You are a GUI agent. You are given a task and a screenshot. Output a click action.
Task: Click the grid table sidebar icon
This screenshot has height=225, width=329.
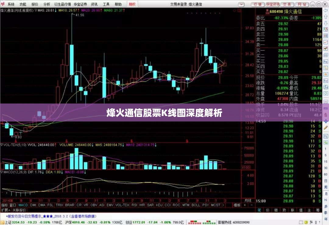point(326,36)
